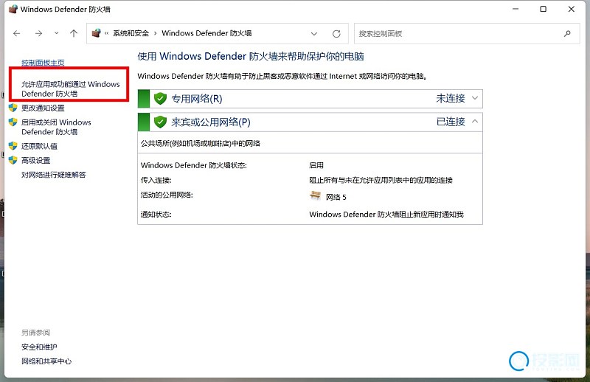The image size is (590, 382).
Task: Click the green shield next to 来宾或公用网络(P)
Action: pos(160,122)
